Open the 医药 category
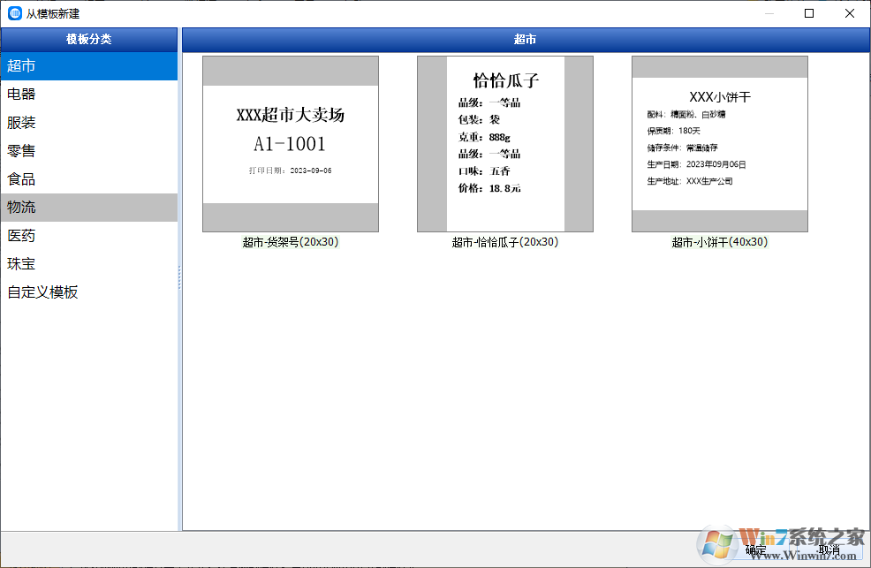This screenshot has height=568, width=871. point(89,236)
